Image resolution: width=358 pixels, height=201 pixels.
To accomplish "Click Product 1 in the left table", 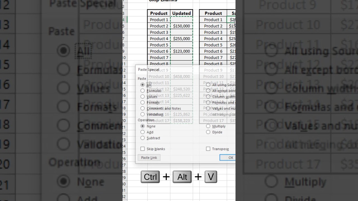I will (x=159, y=20).
